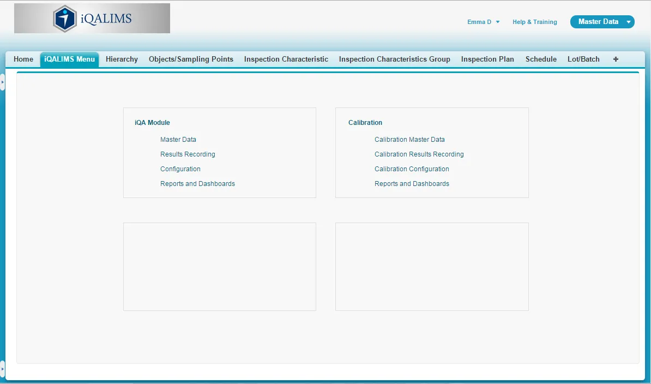Viewport: 651px width, 384px height.
Task: Switch to the Inspection Plan tab
Action: pyautogui.click(x=487, y=59)
